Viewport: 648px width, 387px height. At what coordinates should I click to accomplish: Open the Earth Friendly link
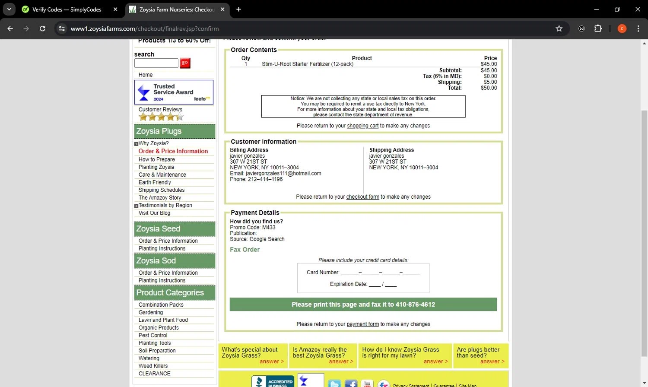click(x=155, y=182)
